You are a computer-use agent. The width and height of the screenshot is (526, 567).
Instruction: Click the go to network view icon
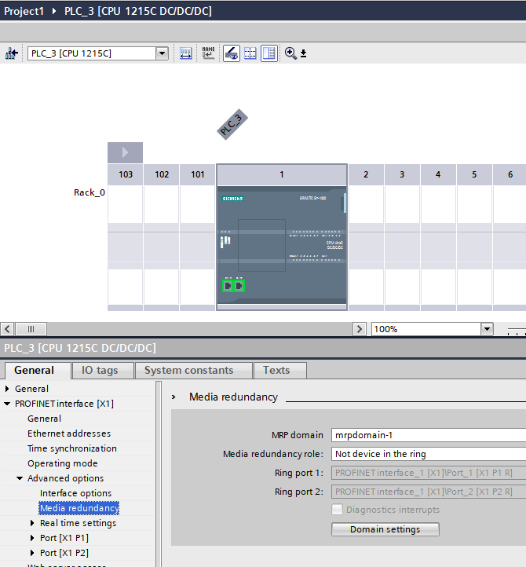(11, 53)
